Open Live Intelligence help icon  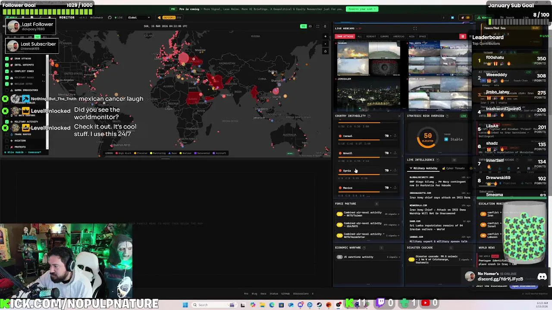click(x=438, y=160)
